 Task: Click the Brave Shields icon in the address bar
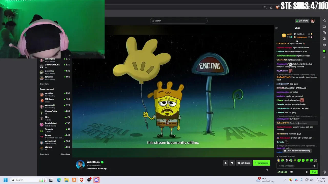(277, 7)
